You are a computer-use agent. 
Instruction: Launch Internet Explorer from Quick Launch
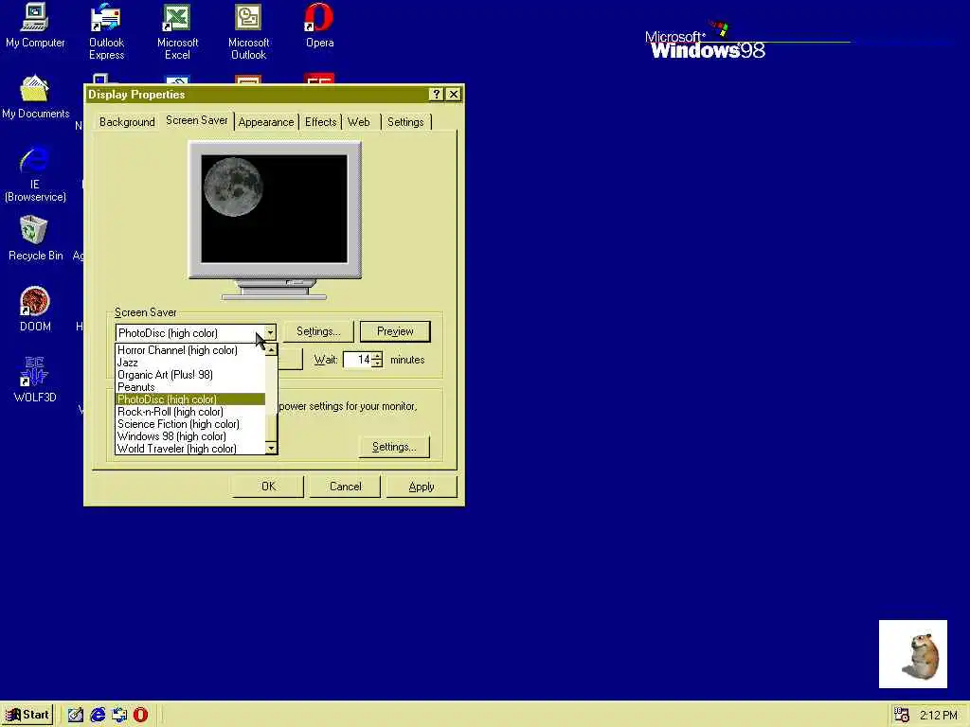[x=98, y=715]
